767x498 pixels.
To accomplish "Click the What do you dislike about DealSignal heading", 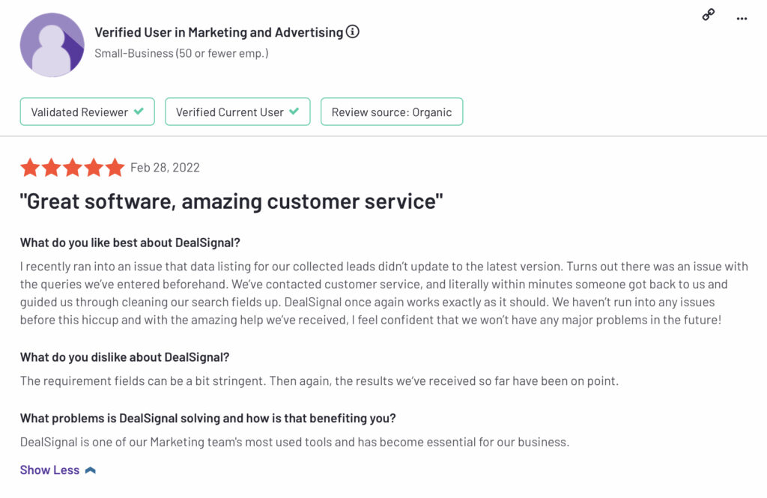I will 125,357.
